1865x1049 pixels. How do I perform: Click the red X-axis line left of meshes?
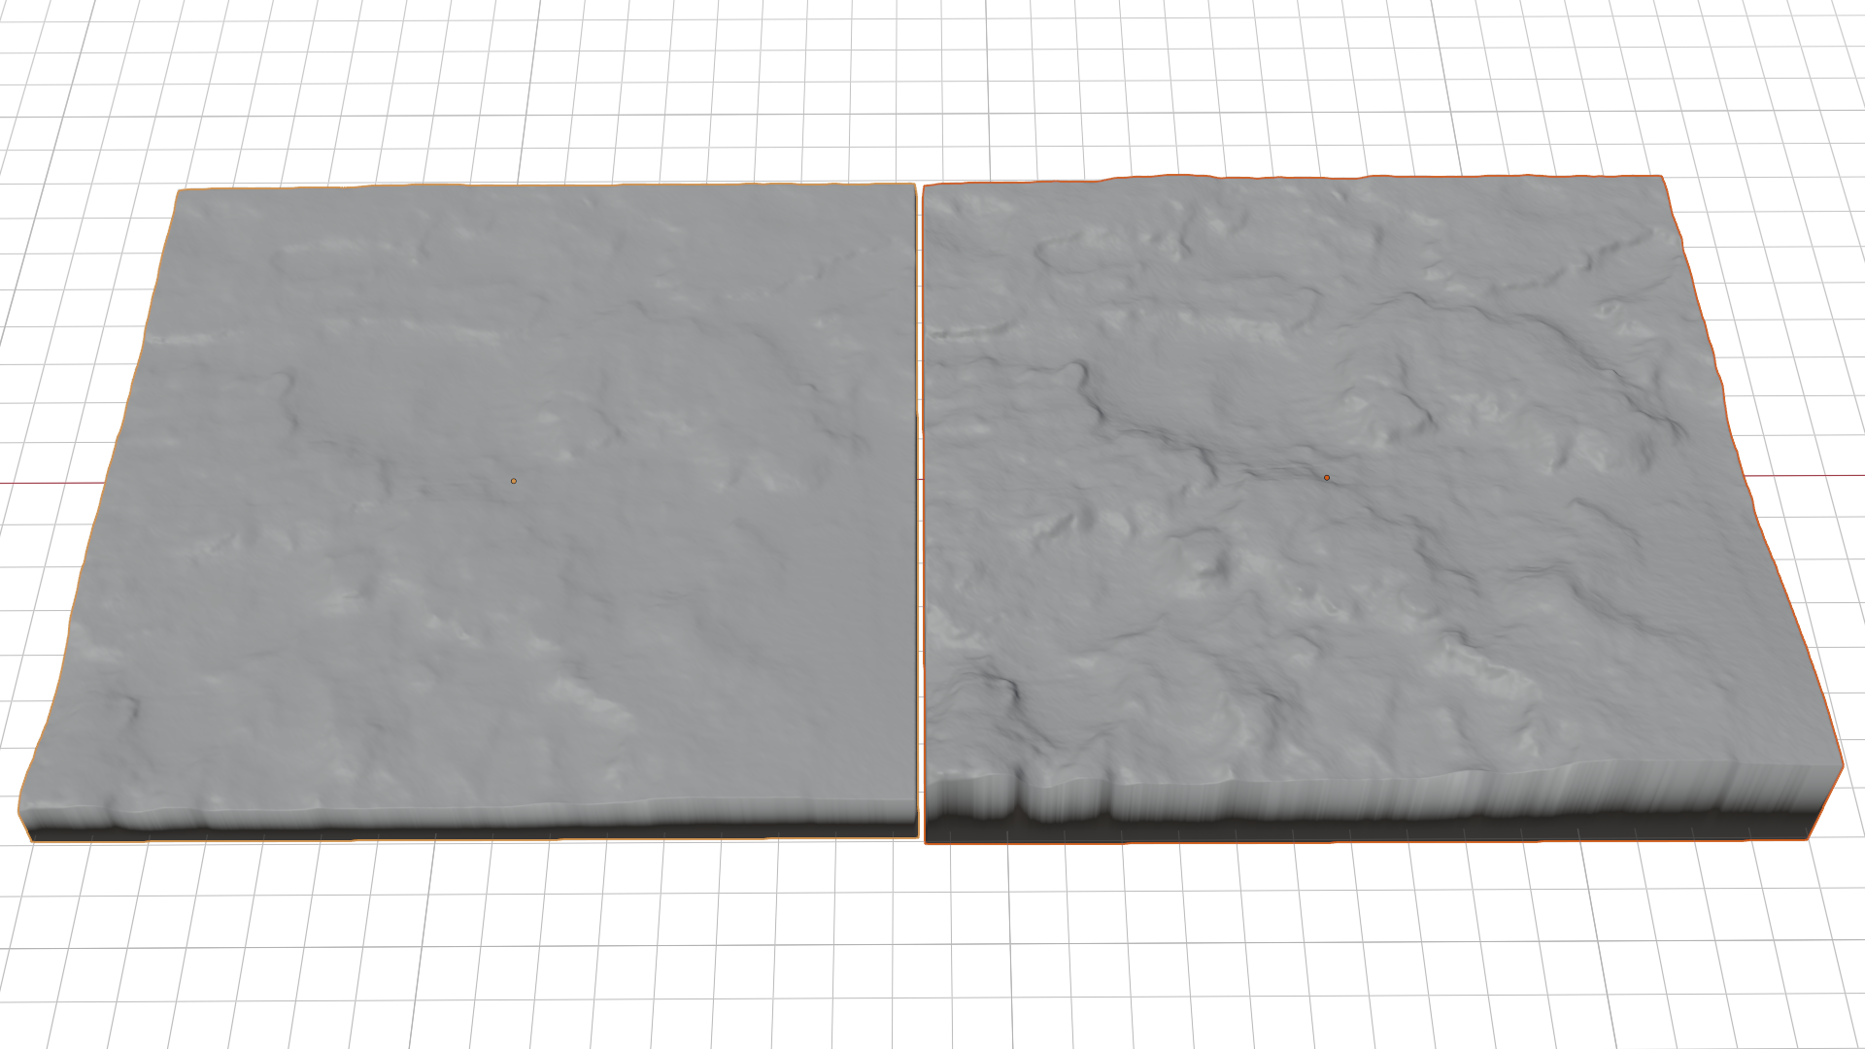coord(49,483)
